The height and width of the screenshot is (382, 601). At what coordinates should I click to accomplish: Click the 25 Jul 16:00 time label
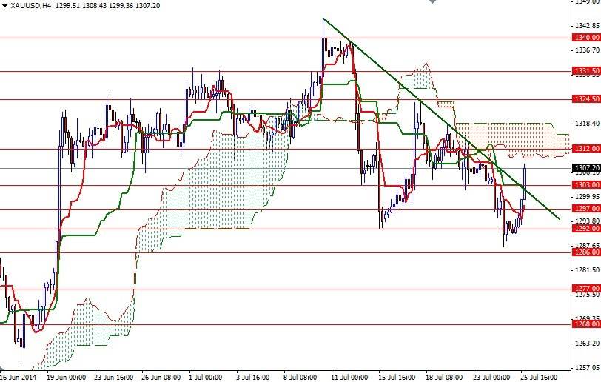click(539, 377)
